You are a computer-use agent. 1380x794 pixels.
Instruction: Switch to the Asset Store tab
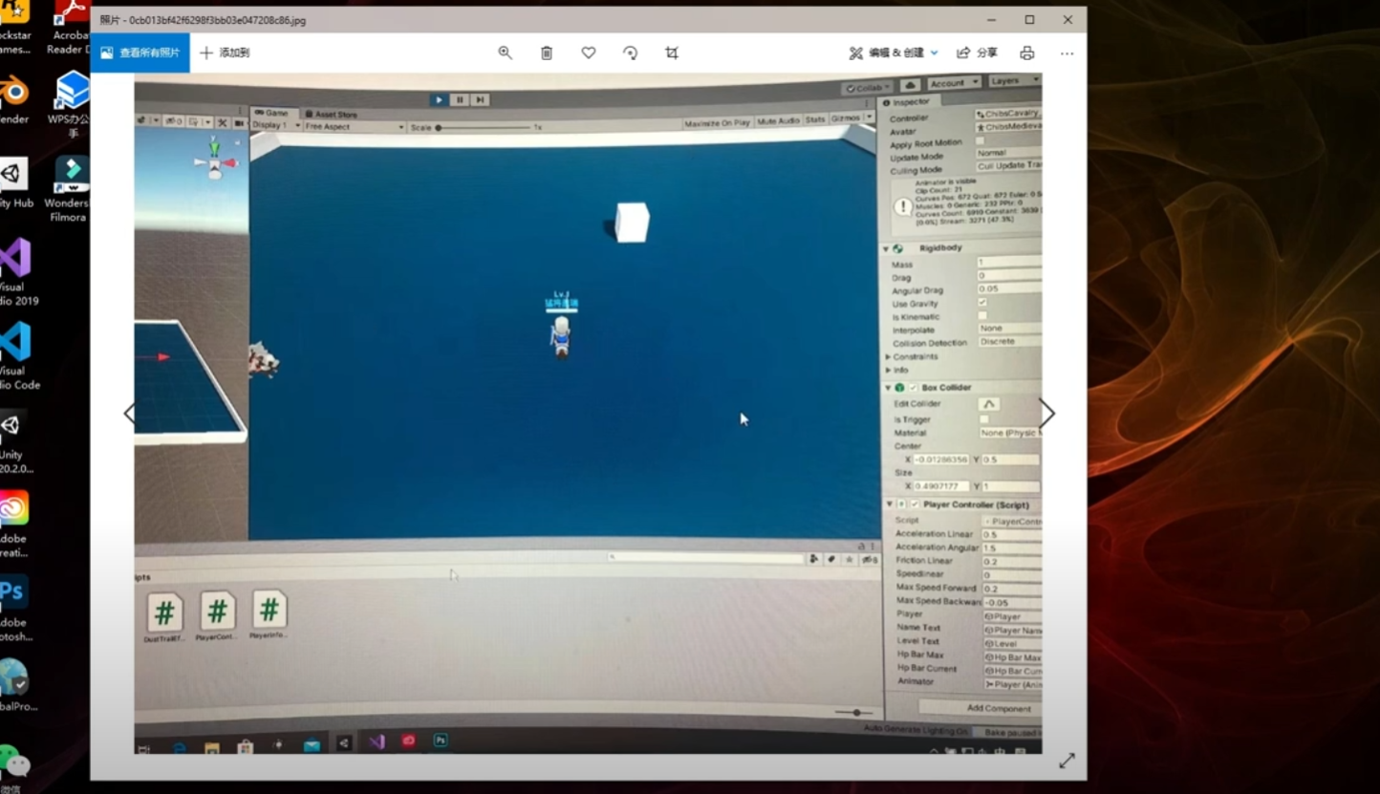pyautogui.click(x=332, y=115)
